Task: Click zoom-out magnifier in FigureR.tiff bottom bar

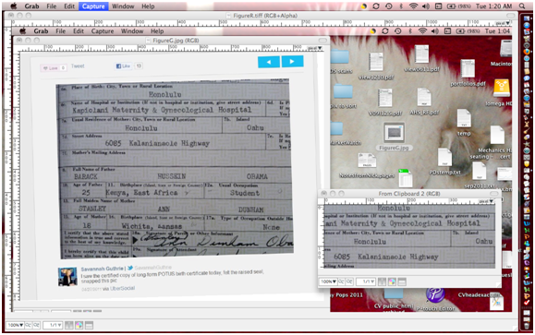Action: (x=29, y=325)
